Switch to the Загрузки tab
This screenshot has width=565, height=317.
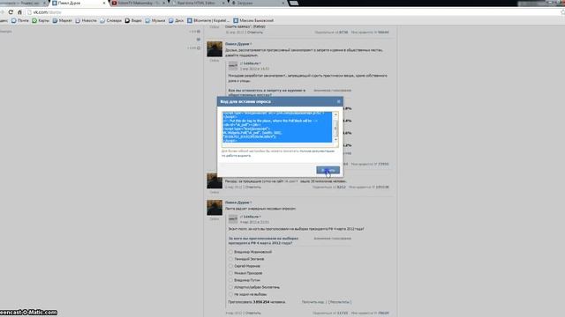pyautogui.click(x=257, y=3)
